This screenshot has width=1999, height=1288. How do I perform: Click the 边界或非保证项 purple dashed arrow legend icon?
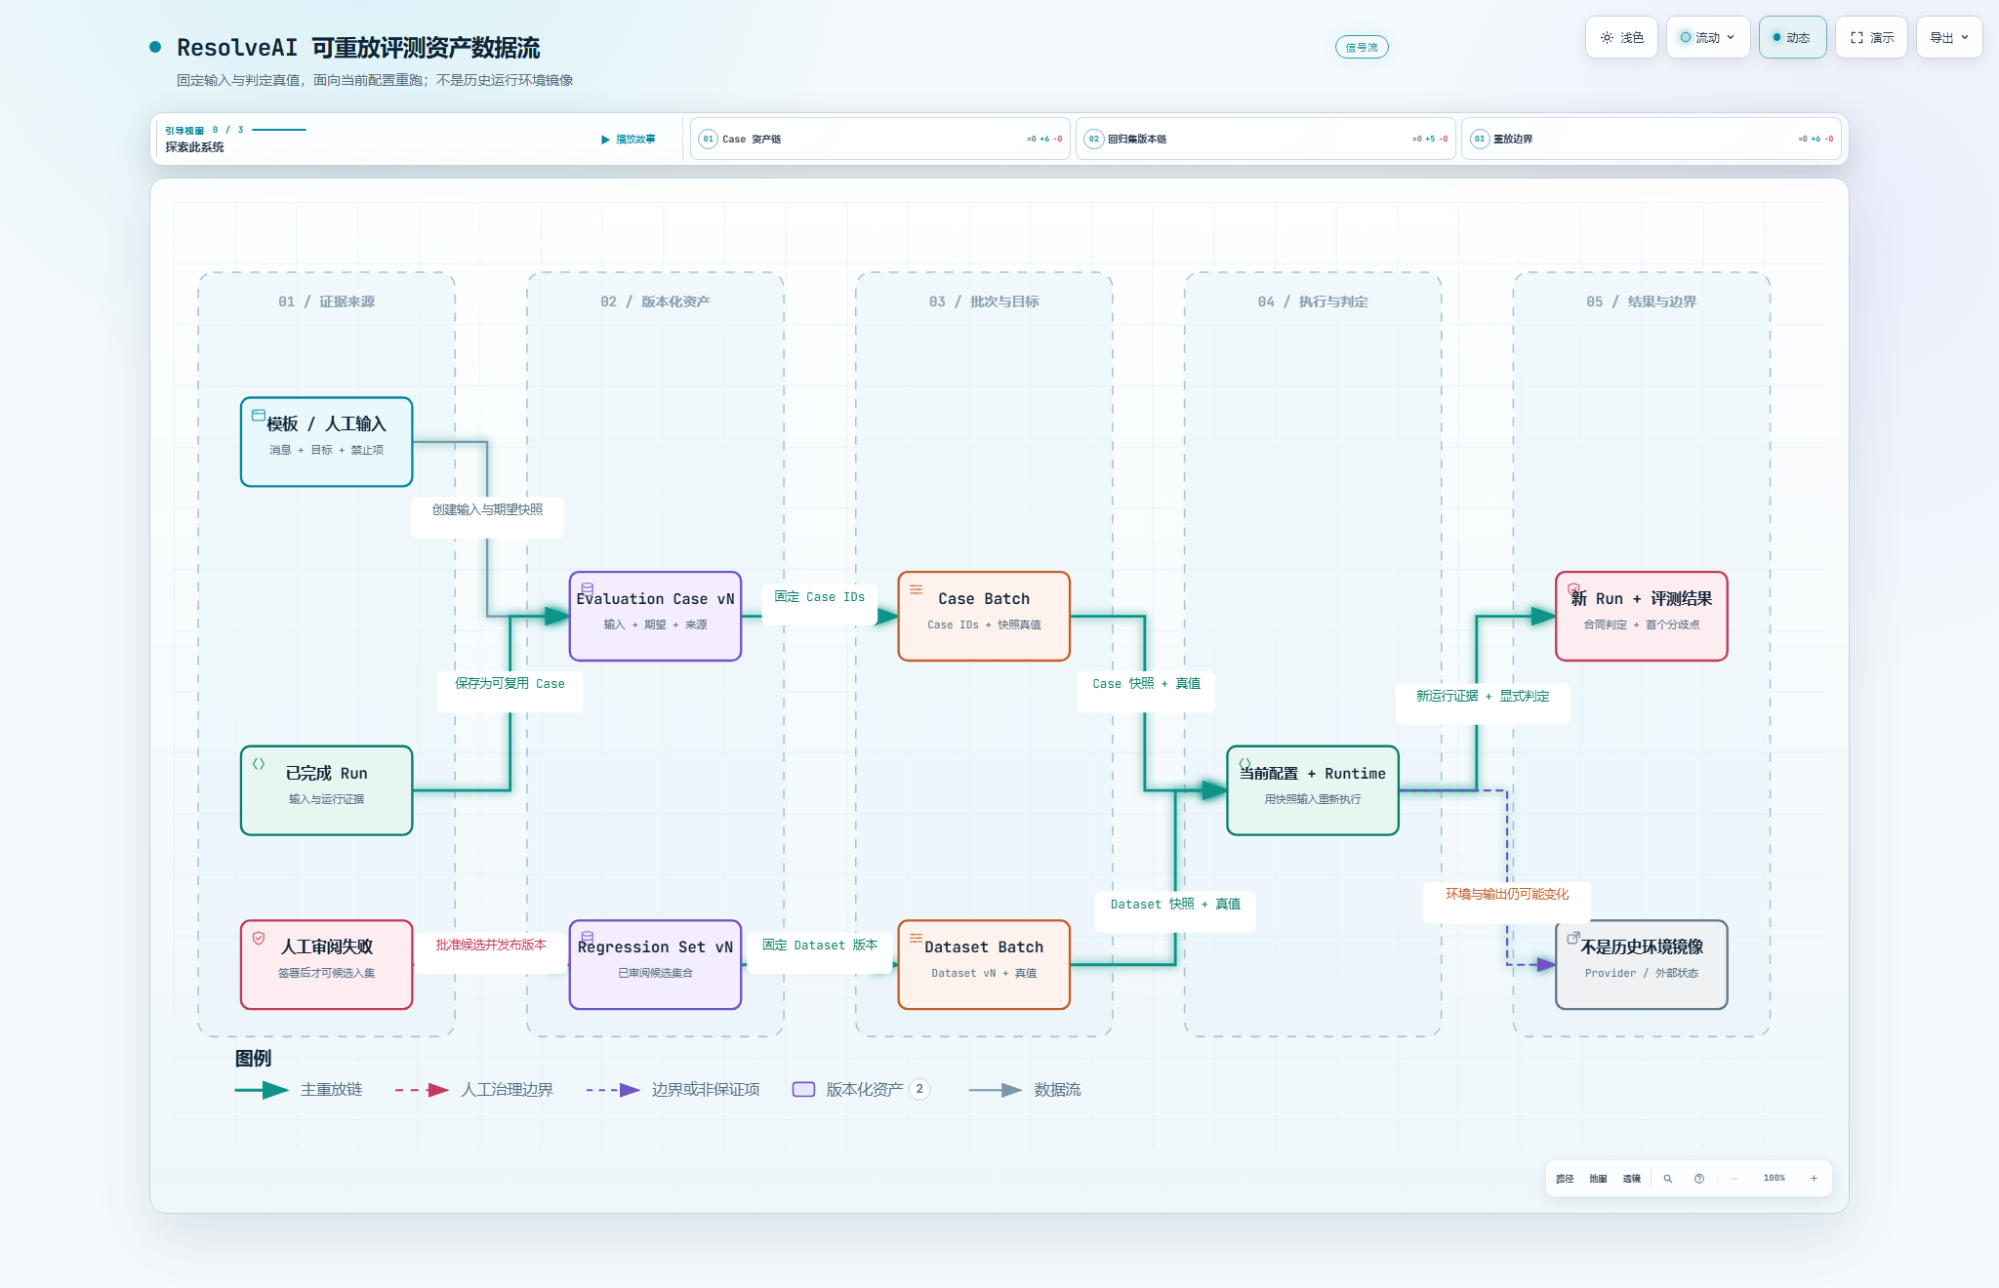[x=613, y=1090]
